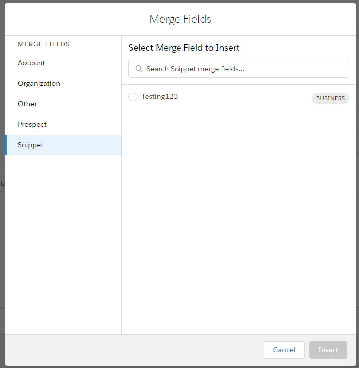Select the Testing123 radio button
This screenshot has height=368, width=359.
133,97
